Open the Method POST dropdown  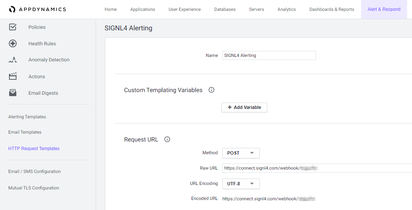pos(241,153)
